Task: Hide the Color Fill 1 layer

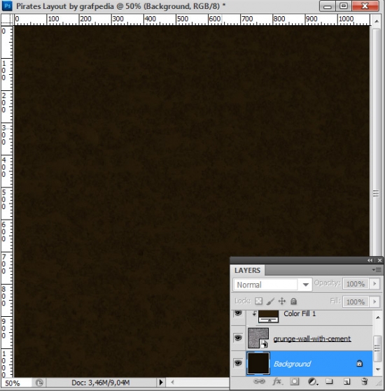Action: point(238,313)
